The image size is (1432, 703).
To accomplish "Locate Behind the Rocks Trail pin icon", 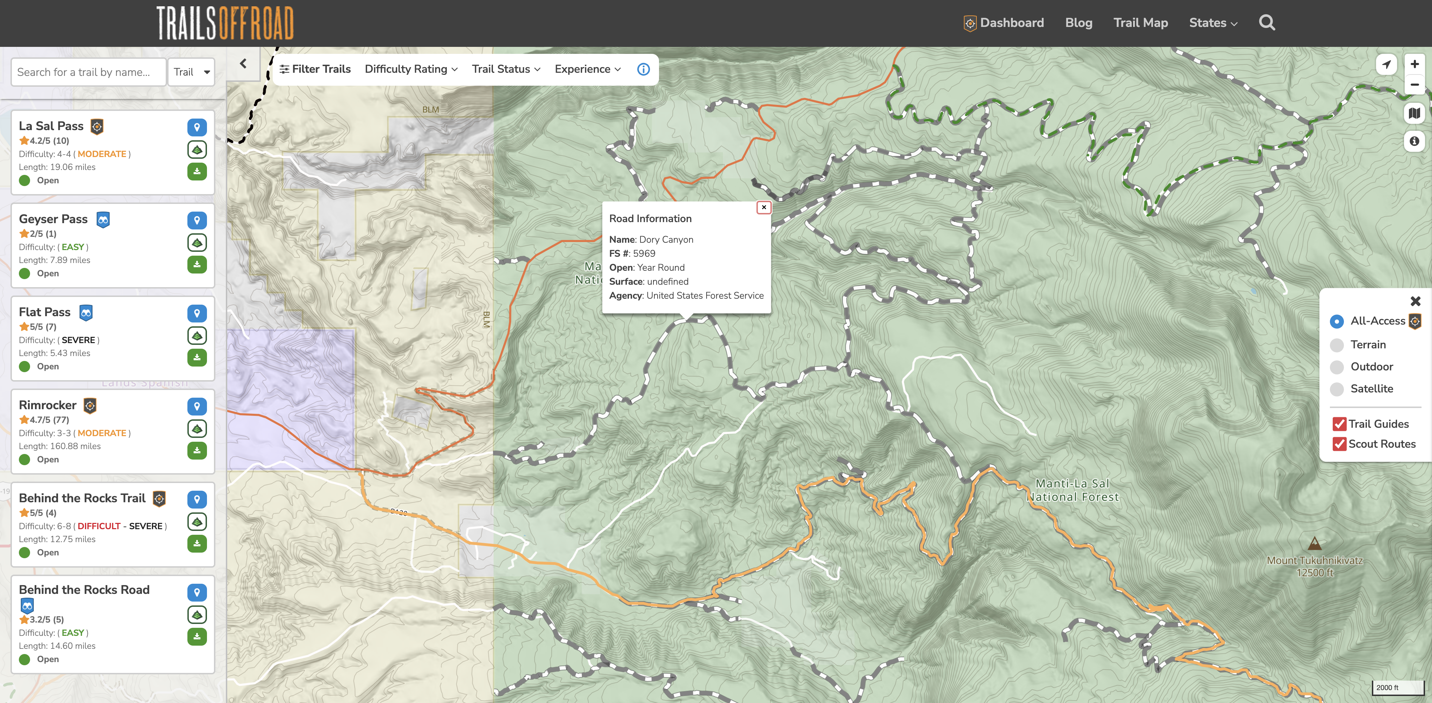I will point(197,499).
